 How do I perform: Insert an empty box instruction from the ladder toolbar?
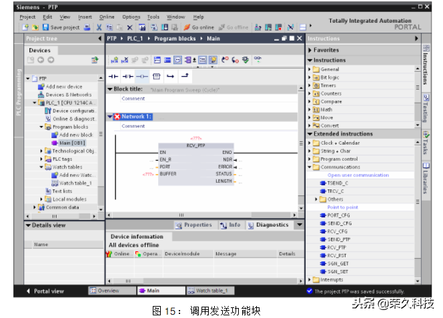[x=156, y=76]
